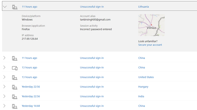Click the mobile/tablet device icon for 13 hours ago China
Viewport: 197px width, 110px height.
coord(15,68)
